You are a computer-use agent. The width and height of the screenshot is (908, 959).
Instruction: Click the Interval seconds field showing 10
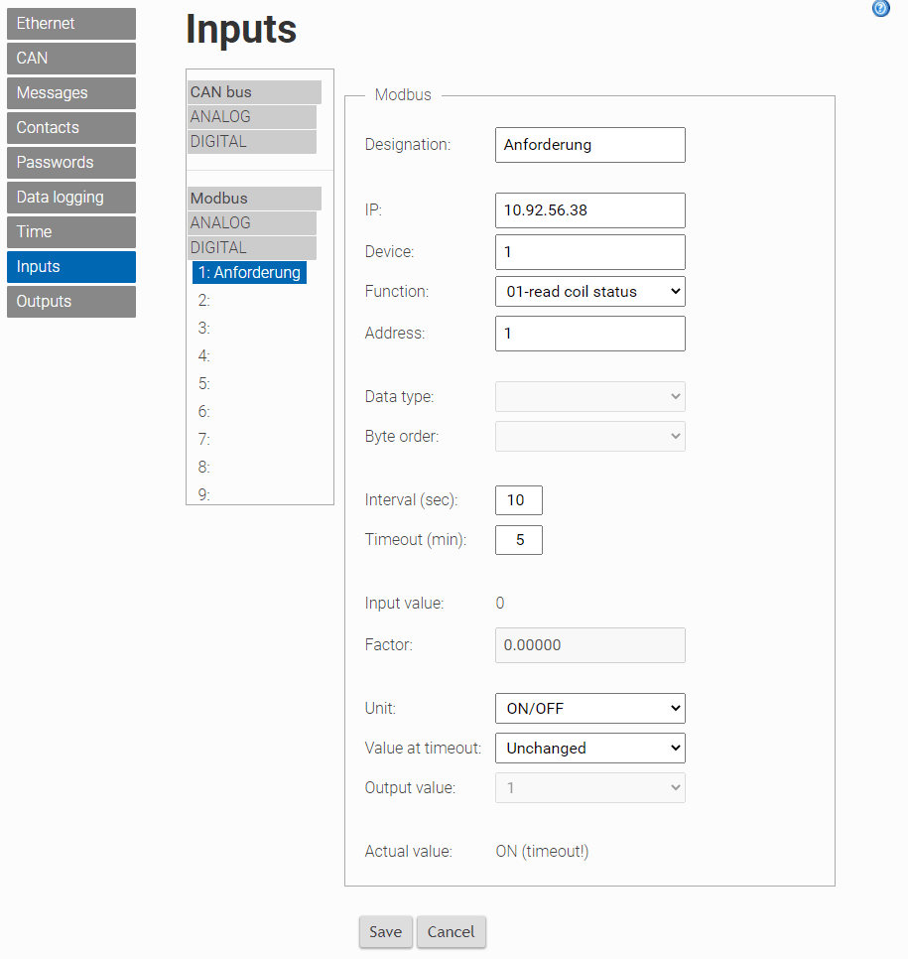point(518,499)
